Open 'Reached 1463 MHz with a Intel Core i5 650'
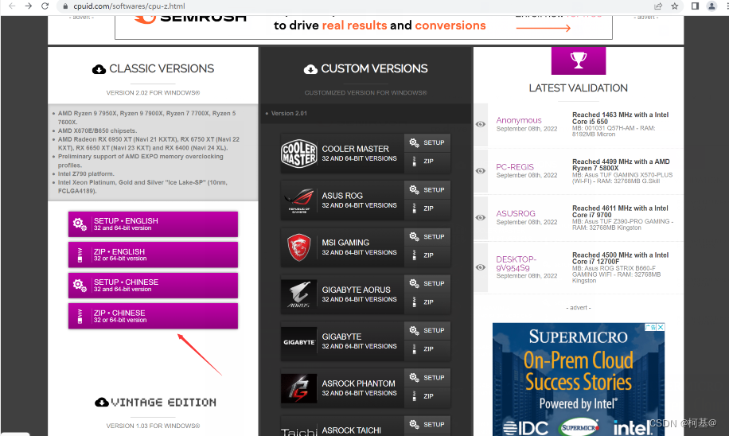This screenshot has height=436, width=729. (x=620, y=118)
